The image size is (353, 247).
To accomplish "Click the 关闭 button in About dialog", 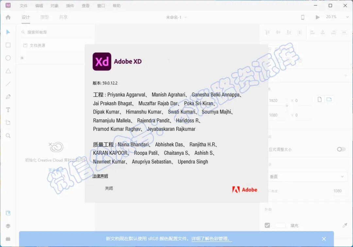I will click(109, 188).
